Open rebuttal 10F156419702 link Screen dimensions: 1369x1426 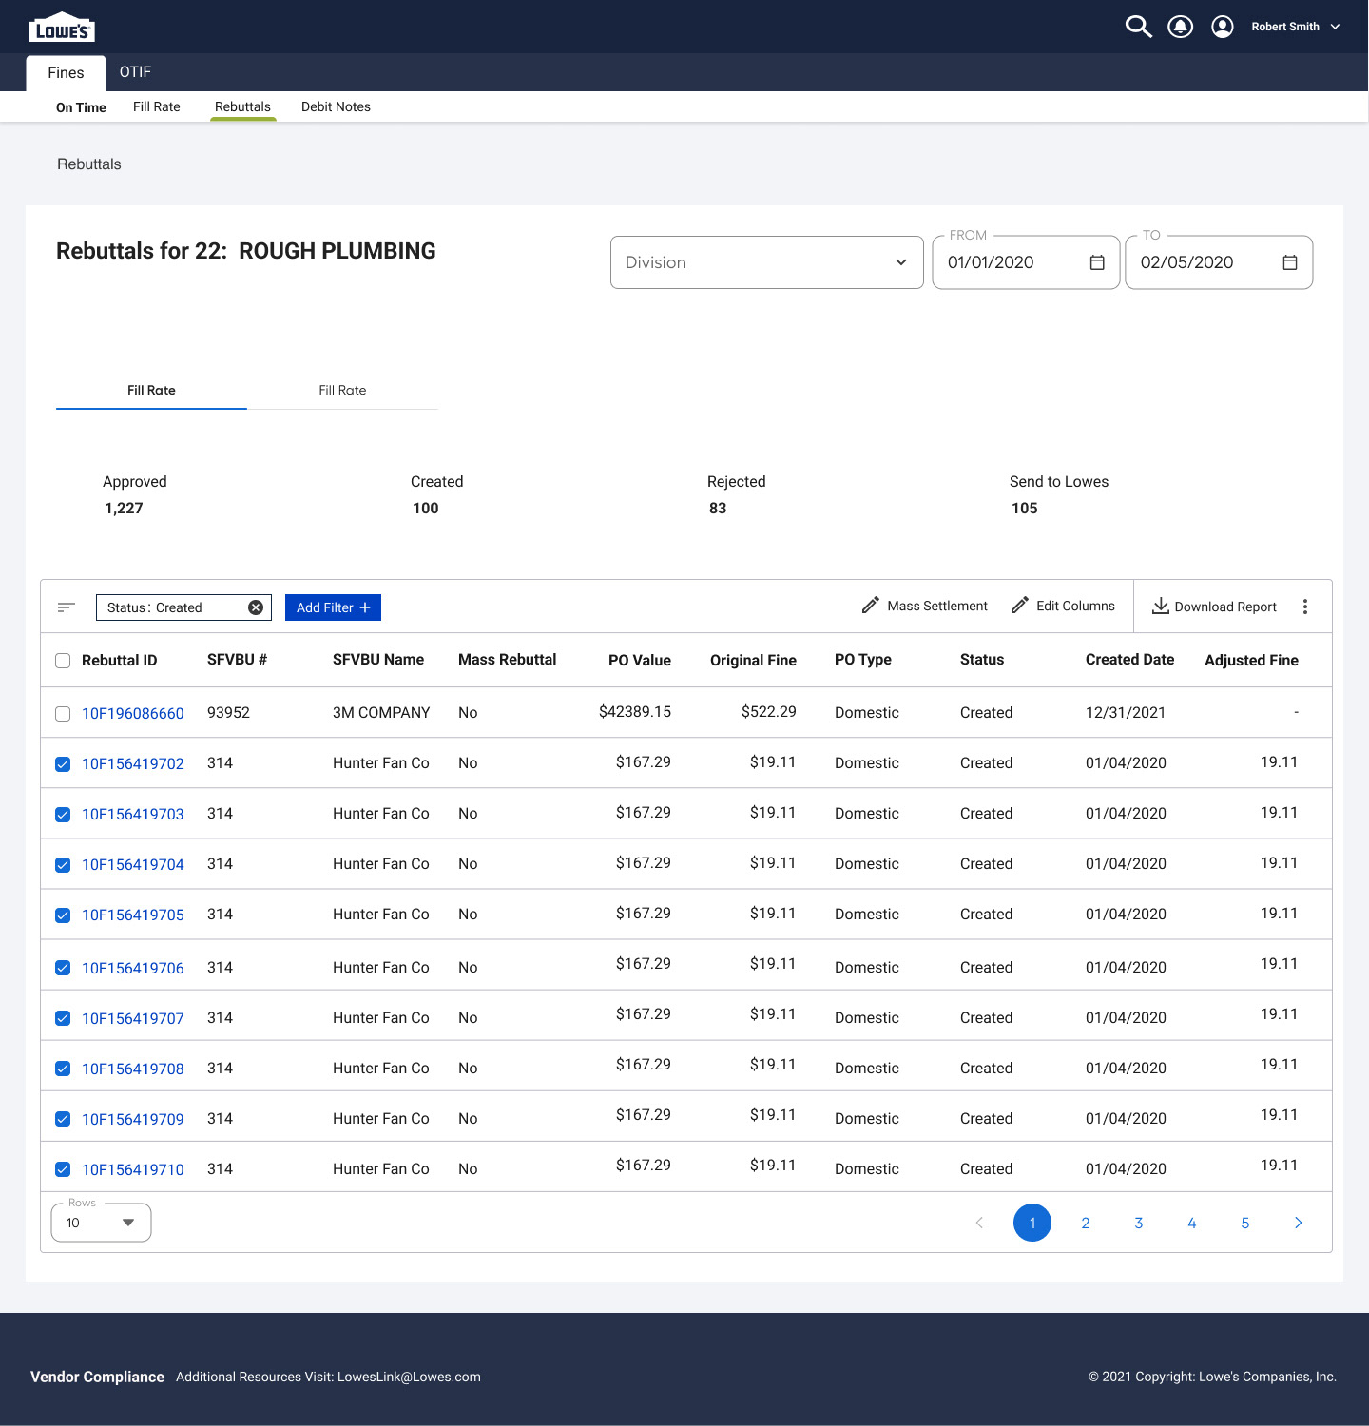pyautogui.click(x=133, y=764)
